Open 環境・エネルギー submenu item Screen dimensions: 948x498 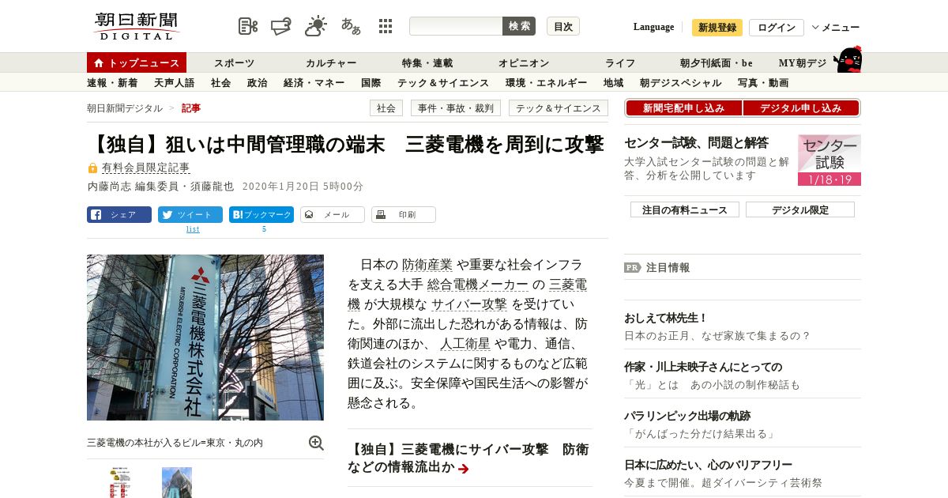(x=546, y=82)
